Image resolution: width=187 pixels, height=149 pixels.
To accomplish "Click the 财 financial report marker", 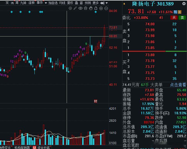I will point(96,101).
